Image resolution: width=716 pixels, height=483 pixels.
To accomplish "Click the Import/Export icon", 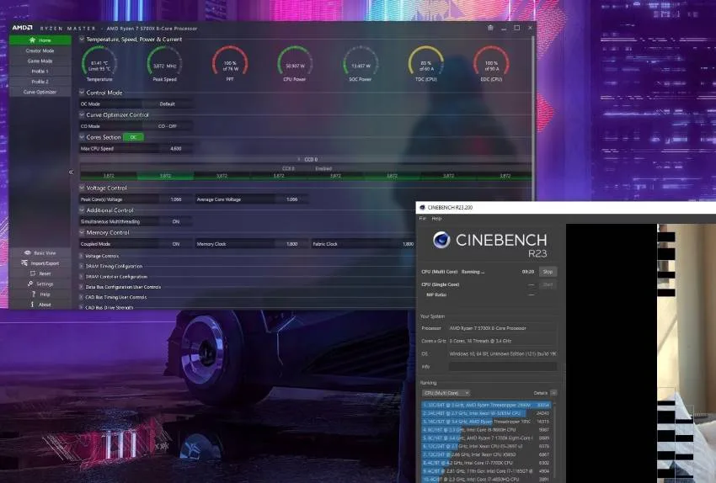I will click(x=24, y=263).
